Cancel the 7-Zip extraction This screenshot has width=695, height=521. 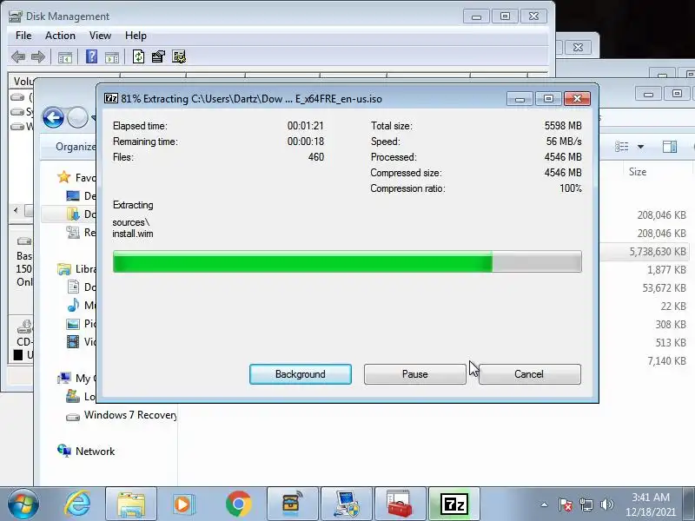point(529,374)
